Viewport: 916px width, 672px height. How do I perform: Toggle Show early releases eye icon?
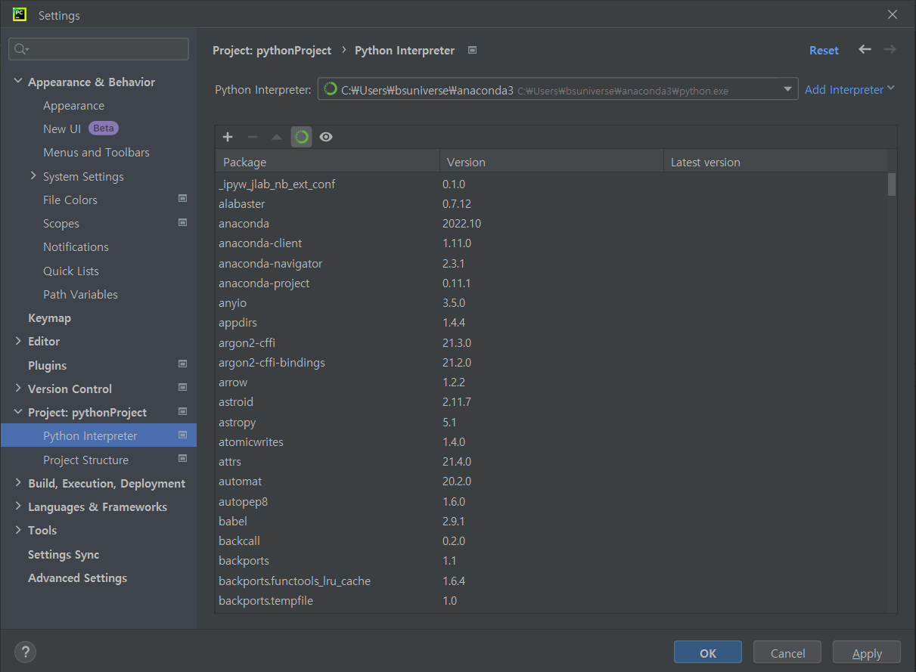pyautogui.click(x=326, y=137)
